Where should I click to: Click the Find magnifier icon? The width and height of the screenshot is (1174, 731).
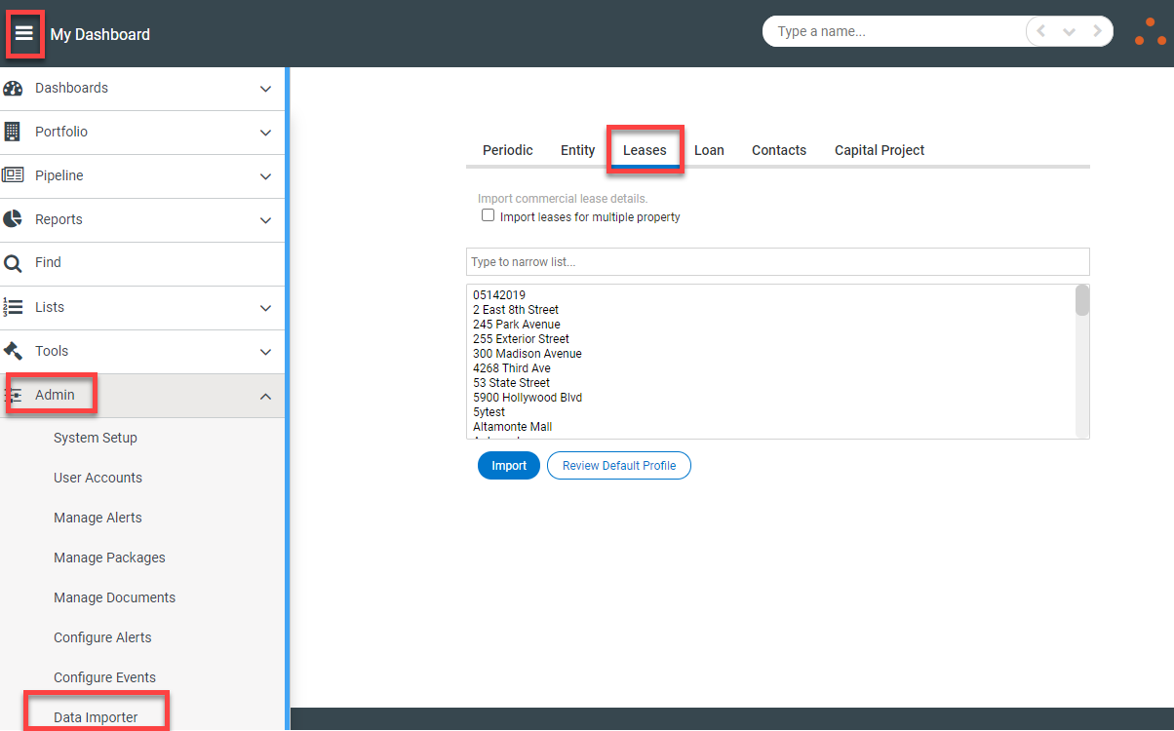[x=13, y=262]
